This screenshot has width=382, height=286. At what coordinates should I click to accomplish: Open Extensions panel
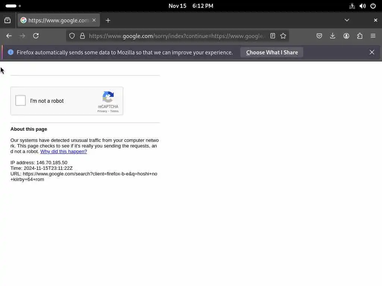[x=360, y=36]
